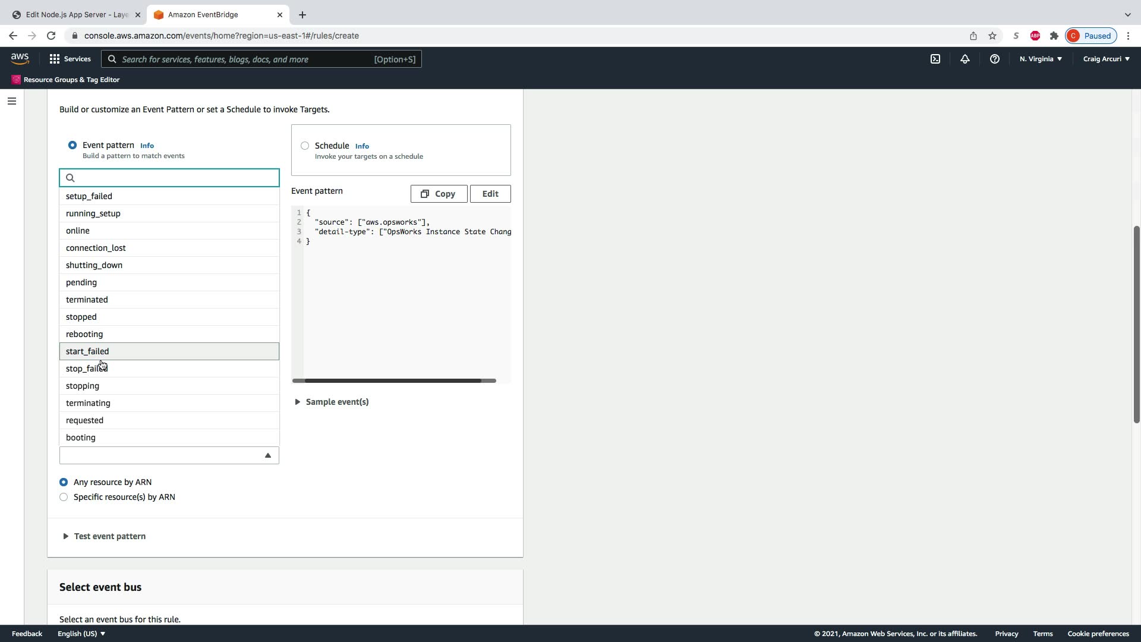Switch to the Edit Node.js App Server tab
Image resolution: width=1141 pixels, height=642 pixels.
point(77,14)
